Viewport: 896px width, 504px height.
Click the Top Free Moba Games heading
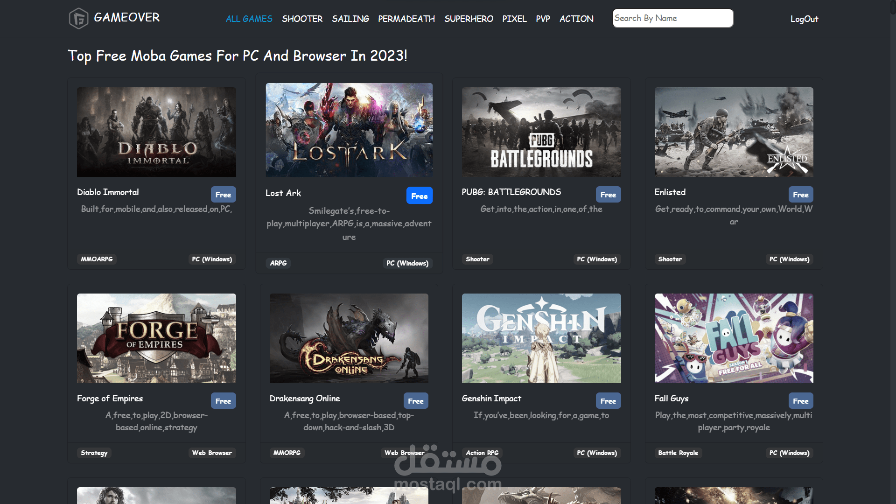pos(238,56)
